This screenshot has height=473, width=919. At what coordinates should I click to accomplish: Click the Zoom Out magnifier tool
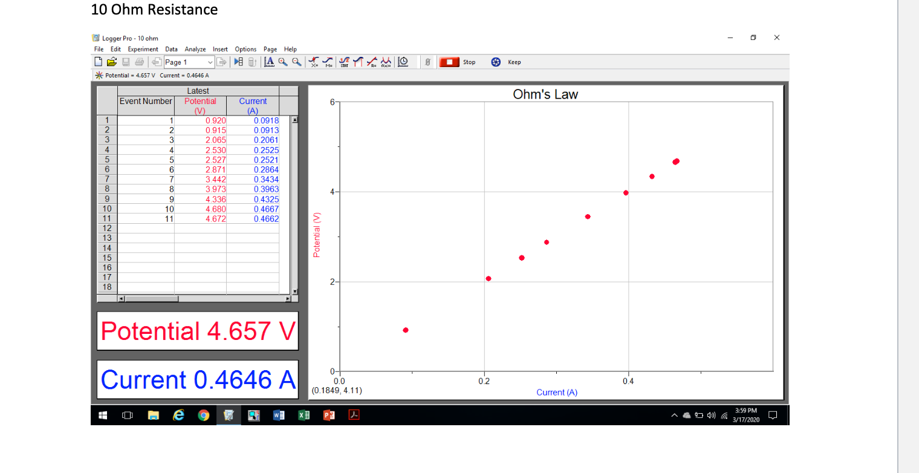tap(296, 62)
